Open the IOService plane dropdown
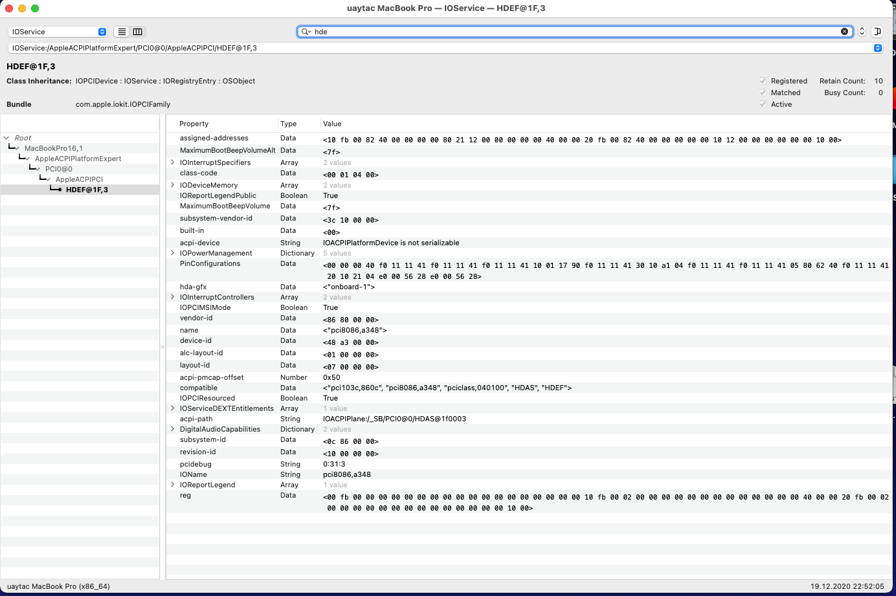896x596 pixels. (58, 32)
